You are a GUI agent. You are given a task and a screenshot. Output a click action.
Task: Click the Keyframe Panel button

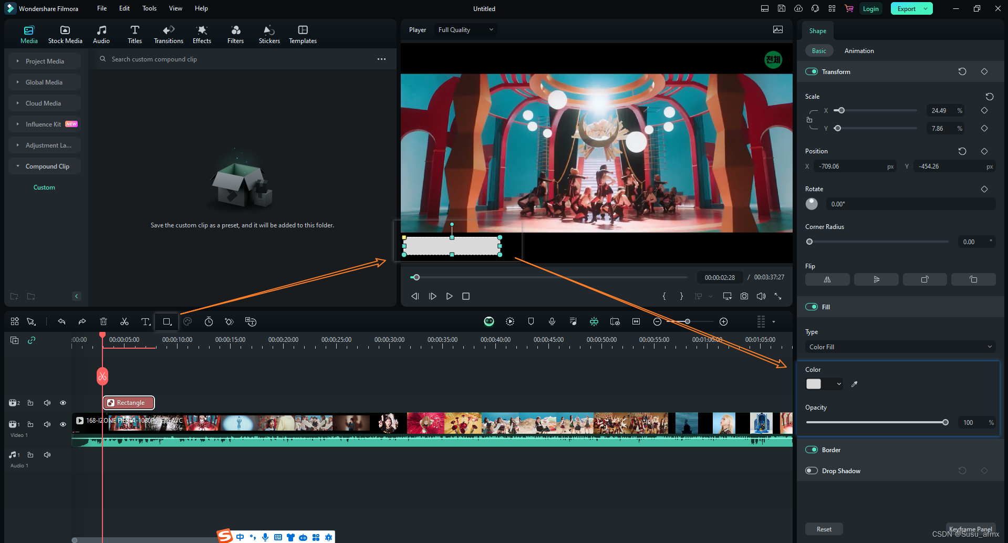point(971,529)
